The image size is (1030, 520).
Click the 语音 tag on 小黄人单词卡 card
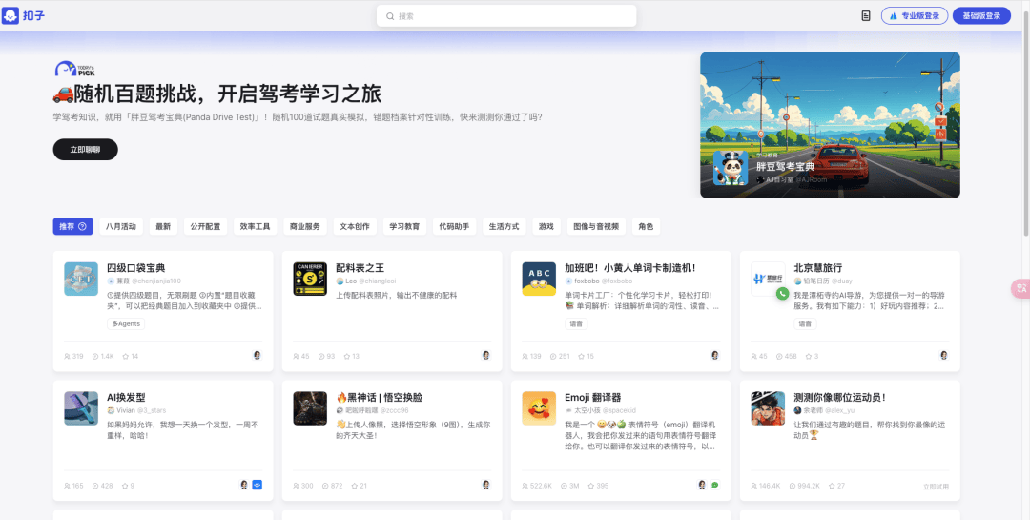pos(576,323)
